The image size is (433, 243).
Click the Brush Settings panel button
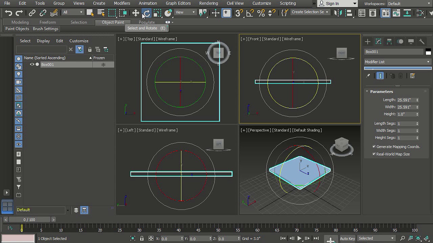point(45,29)
